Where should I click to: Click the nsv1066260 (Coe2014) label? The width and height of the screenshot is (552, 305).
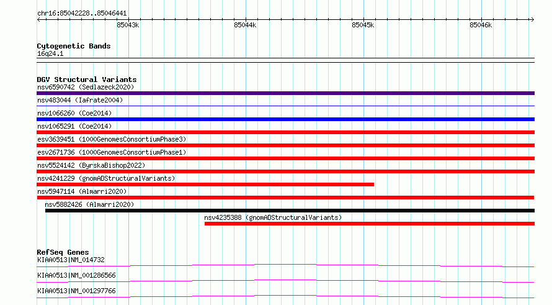74,113
